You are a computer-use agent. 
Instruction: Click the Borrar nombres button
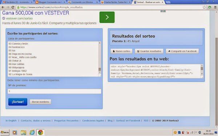pyautogui.click(x=40, y=102)
